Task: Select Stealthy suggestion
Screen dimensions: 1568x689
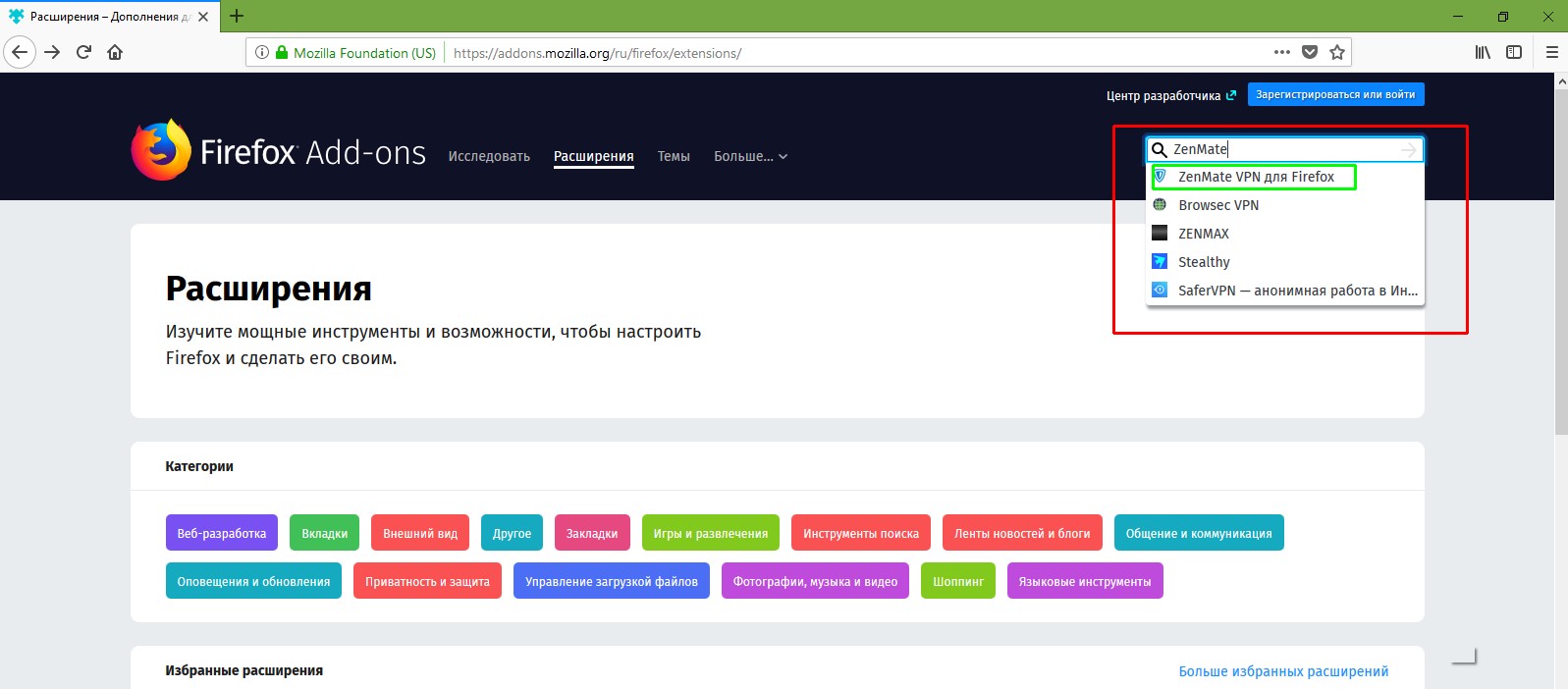Action: [1285, 262]
